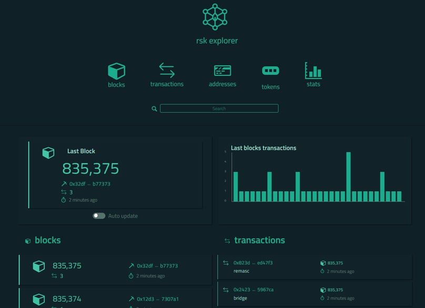425x308 pixels.
Task: Open transactions via the arrows navigation icon
Action: [167, 70]
